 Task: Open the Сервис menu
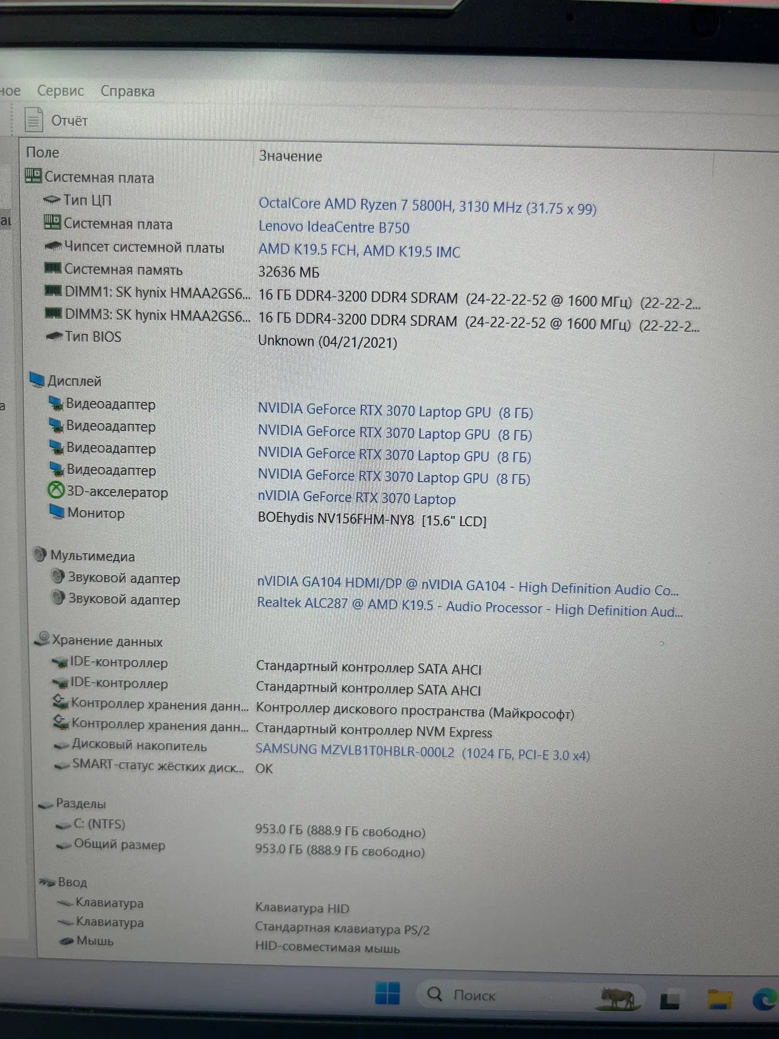click(60, 91)
